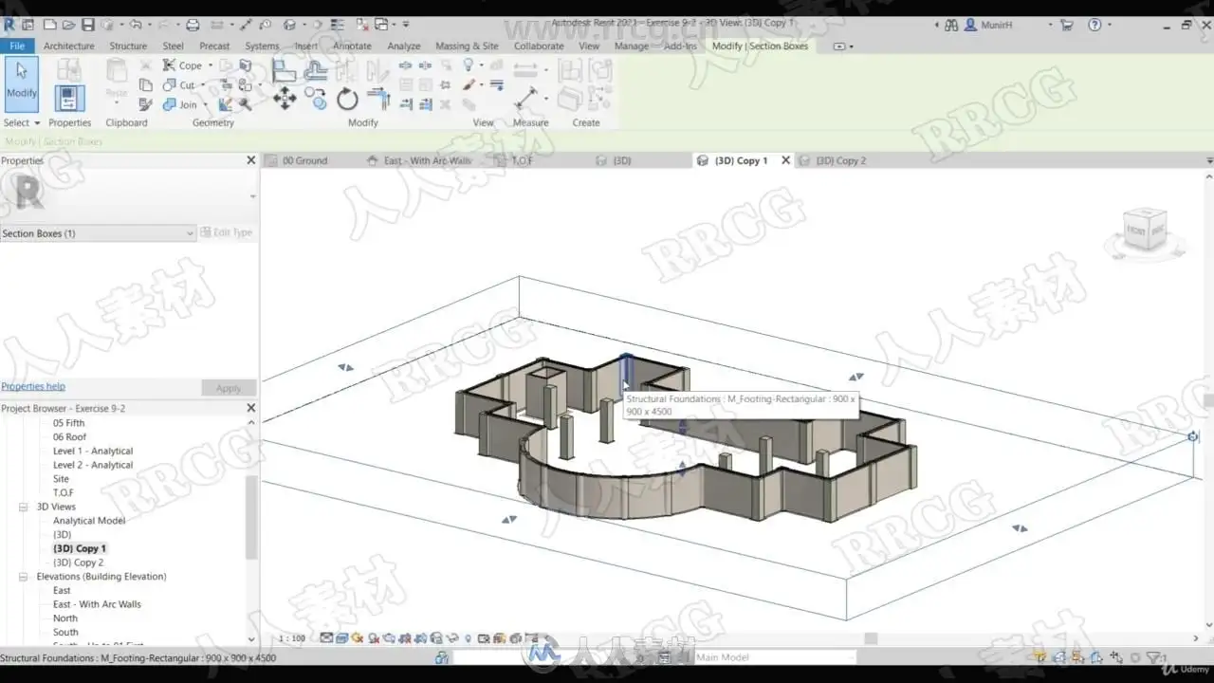Open the Join dropdown arrow

click(x=206, y=104)
